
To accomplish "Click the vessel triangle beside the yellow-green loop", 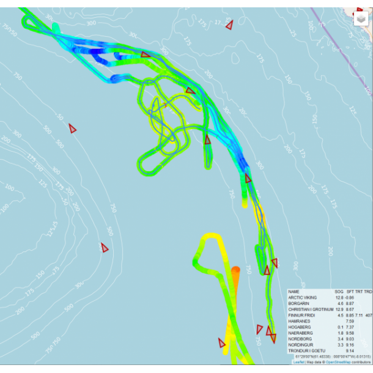I will click(190, 90).
